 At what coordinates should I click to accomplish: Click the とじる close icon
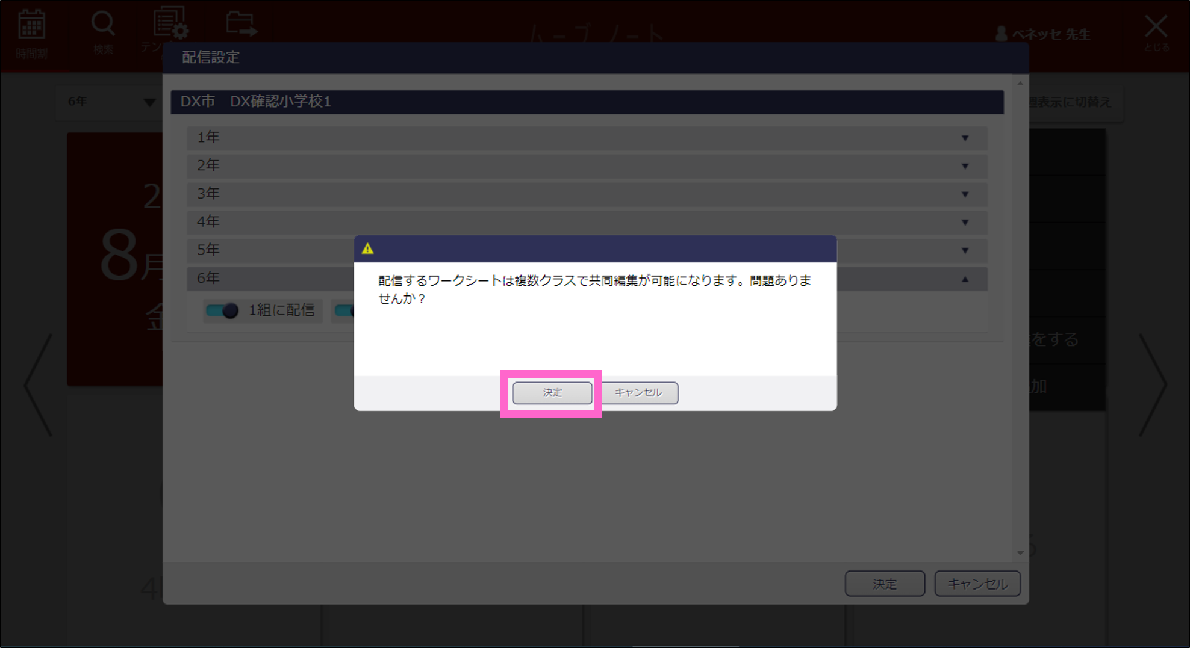point(1157,26)
